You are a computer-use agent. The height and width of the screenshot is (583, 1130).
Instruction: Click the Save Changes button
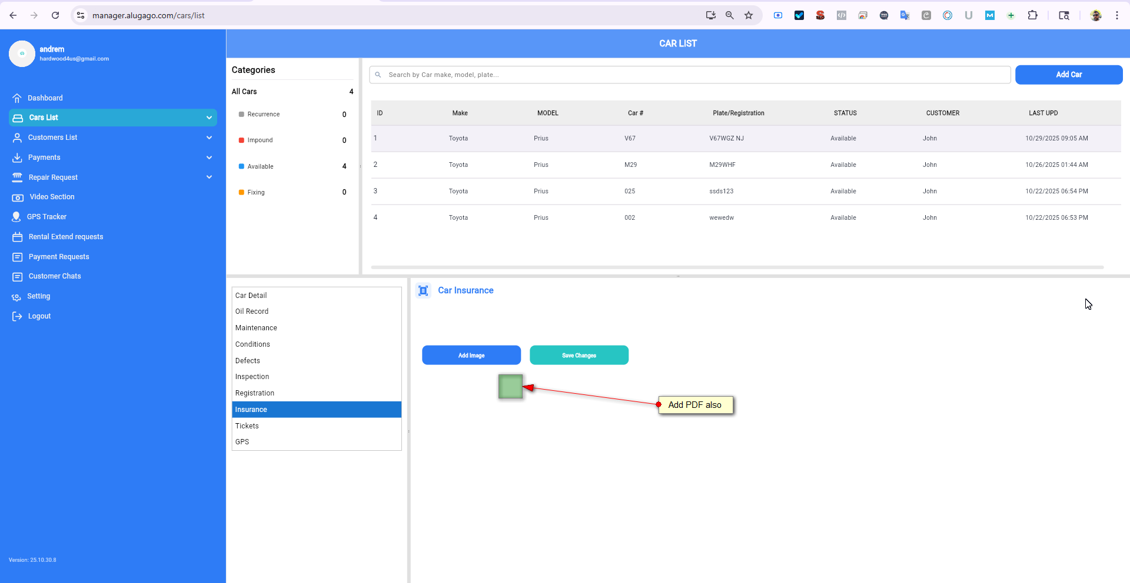[579, 356]
